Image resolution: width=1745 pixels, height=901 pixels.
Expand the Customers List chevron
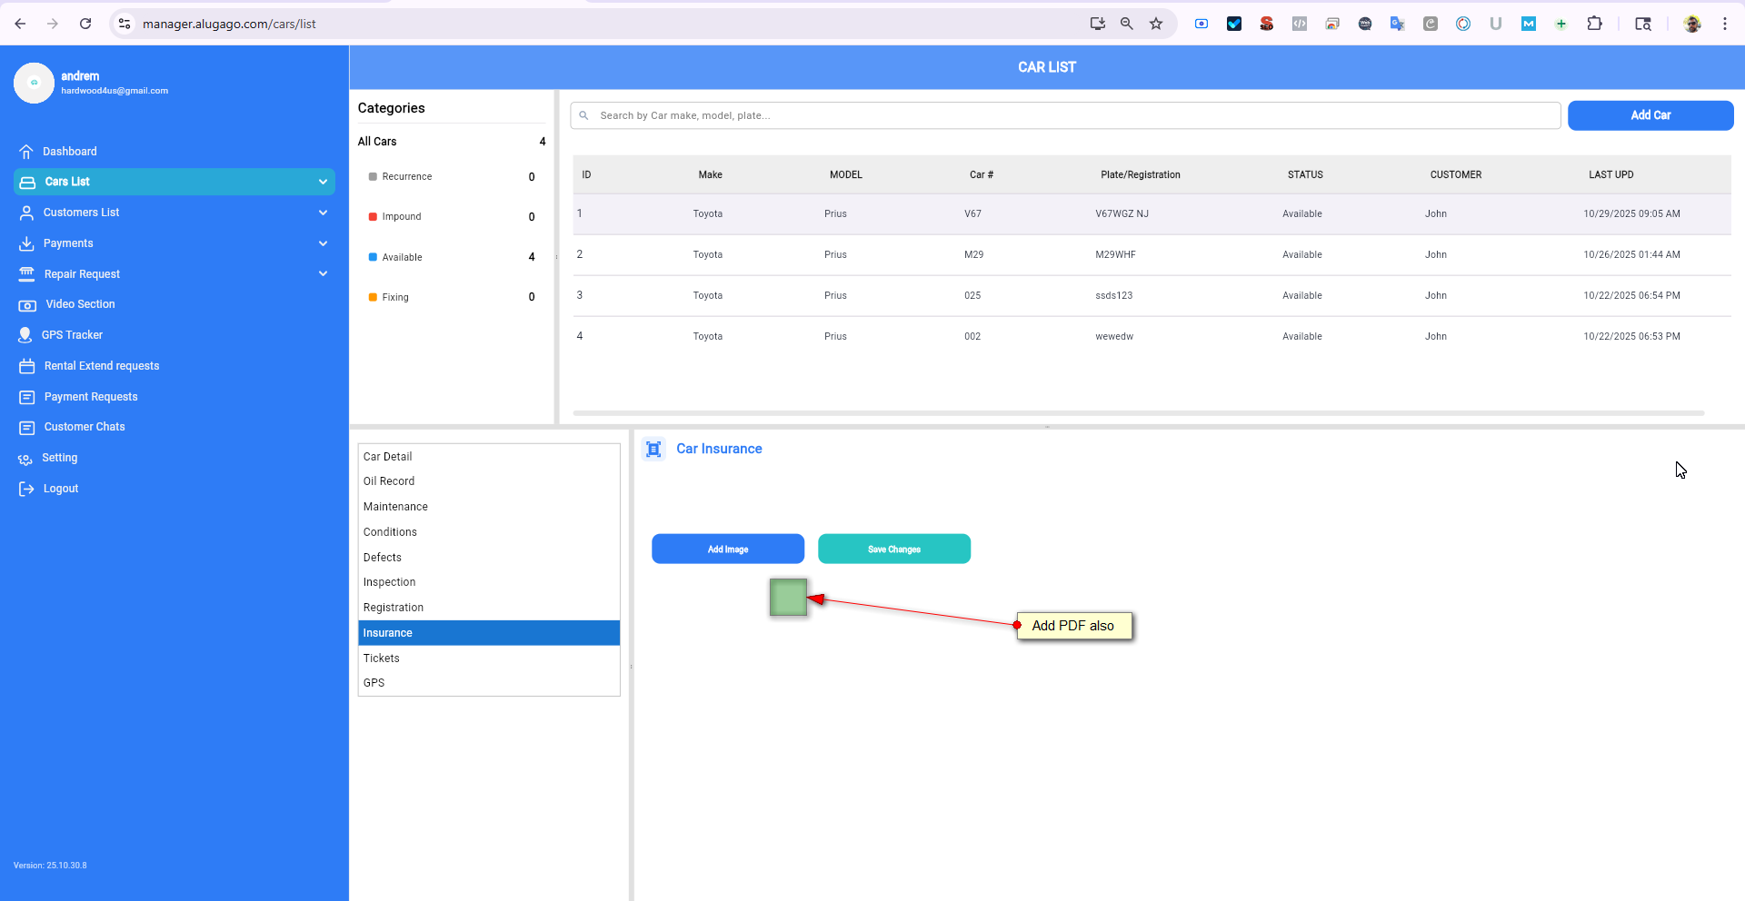click(323, 213)
